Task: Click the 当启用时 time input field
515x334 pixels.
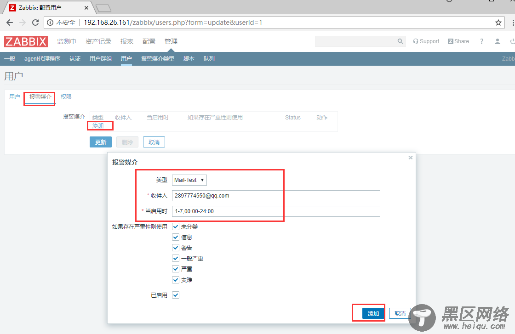Action: (x=276, y=211)
